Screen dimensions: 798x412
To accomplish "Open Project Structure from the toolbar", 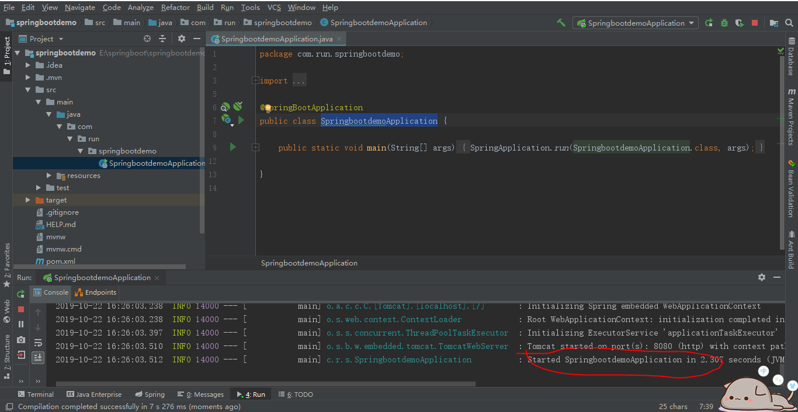I will (x=774, y=23).
